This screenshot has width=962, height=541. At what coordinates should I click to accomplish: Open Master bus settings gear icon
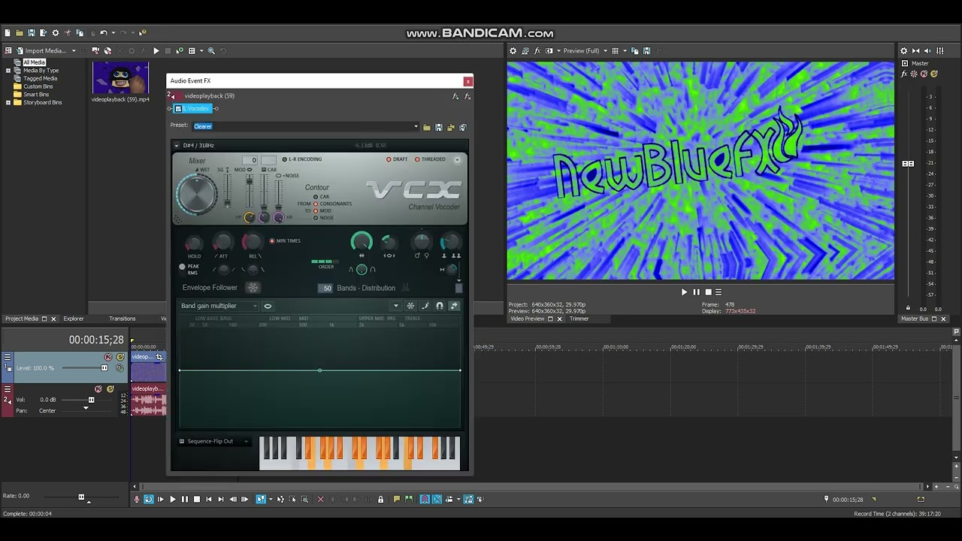pos(904,51)
